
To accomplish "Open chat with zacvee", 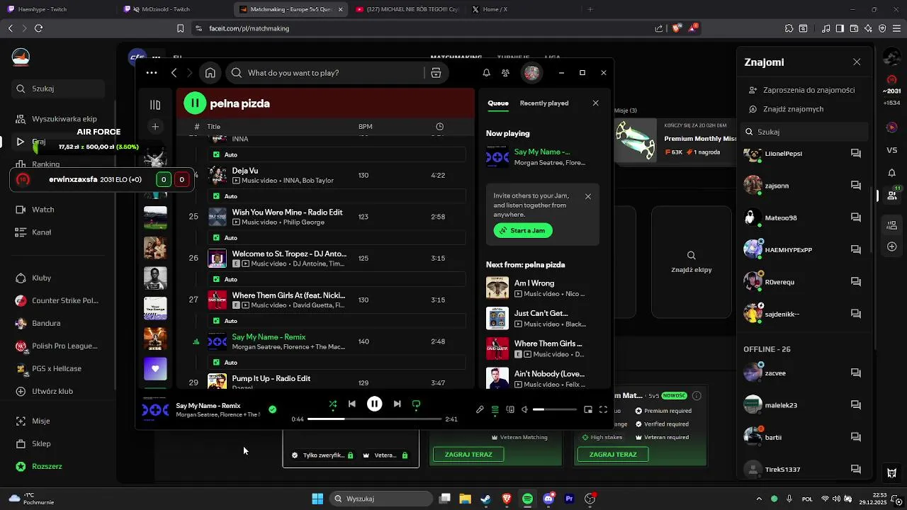I will pyautogui.click(x=856, y=373).
